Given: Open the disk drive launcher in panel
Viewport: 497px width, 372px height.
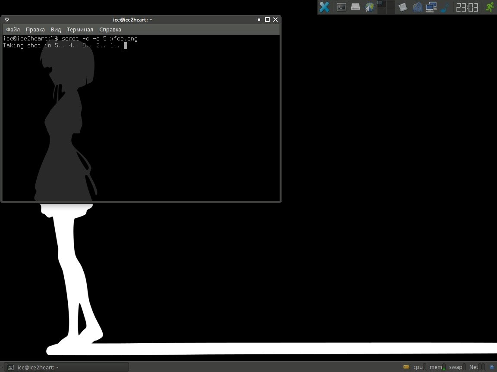Looking at the screenshot, I should [x=355, y=7].
